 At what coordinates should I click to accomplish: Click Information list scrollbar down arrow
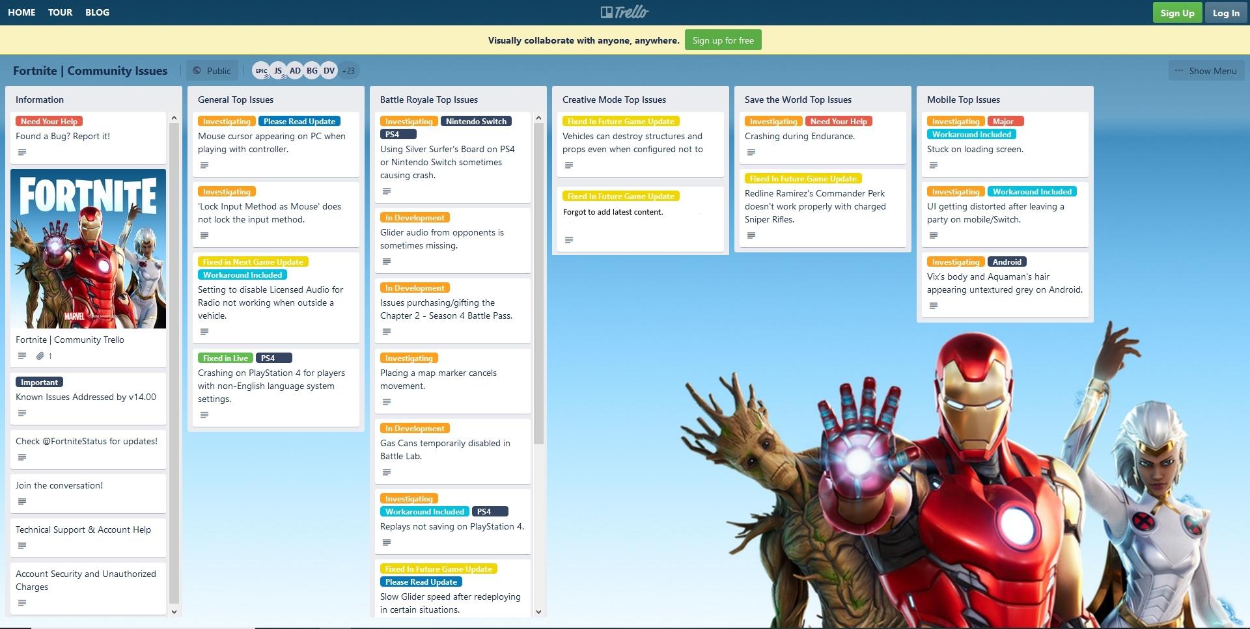pyautogui.click(x=174, y=611)
